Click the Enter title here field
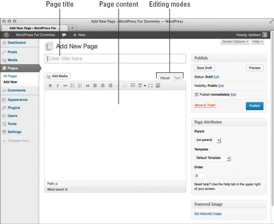274x224 pixels. tap(115, 59)
